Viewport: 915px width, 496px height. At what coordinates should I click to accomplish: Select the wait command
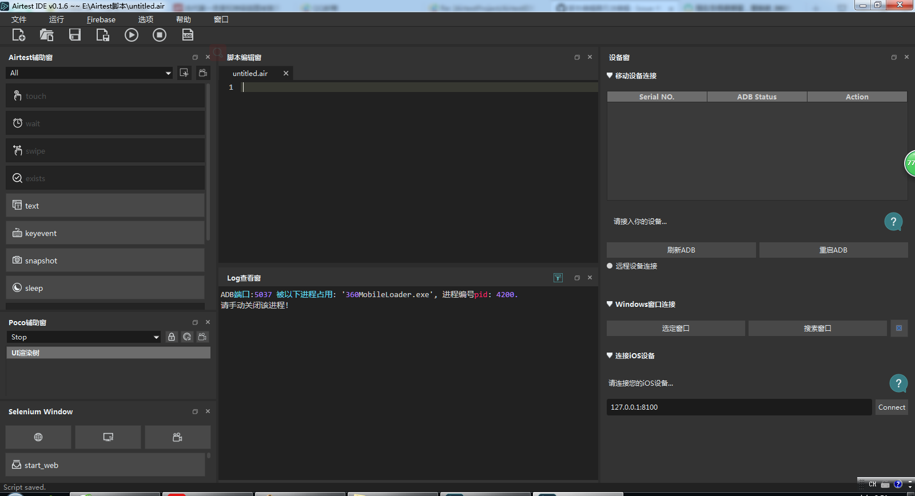[x=105, y=123]
